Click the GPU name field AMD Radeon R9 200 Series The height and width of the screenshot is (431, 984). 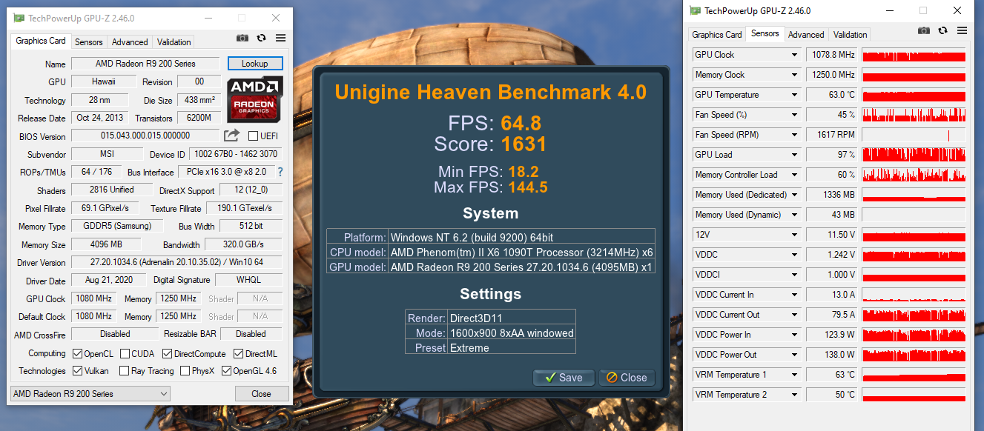(x=145, y=64)
